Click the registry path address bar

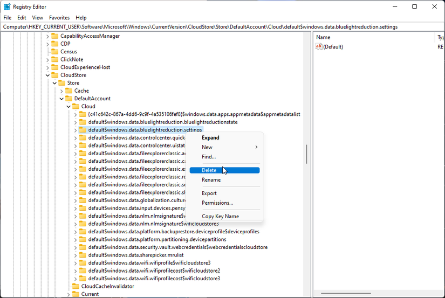tap(222, 26)
